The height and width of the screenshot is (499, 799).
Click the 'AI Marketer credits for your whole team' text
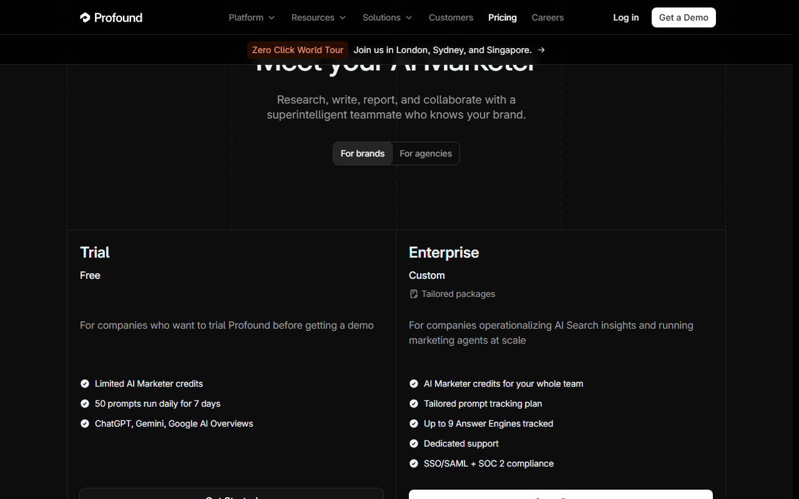pos(503,384)
